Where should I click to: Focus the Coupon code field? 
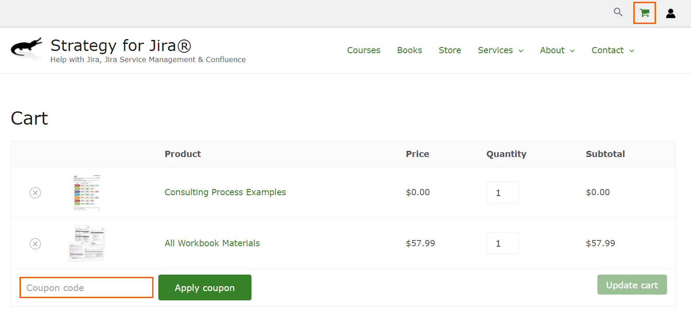86,287
